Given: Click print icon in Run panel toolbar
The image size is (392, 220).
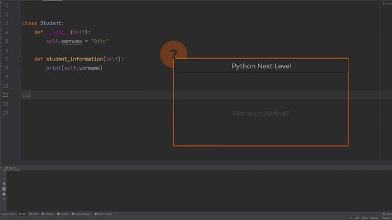Looking at the screenshot, I should (4, 194).
